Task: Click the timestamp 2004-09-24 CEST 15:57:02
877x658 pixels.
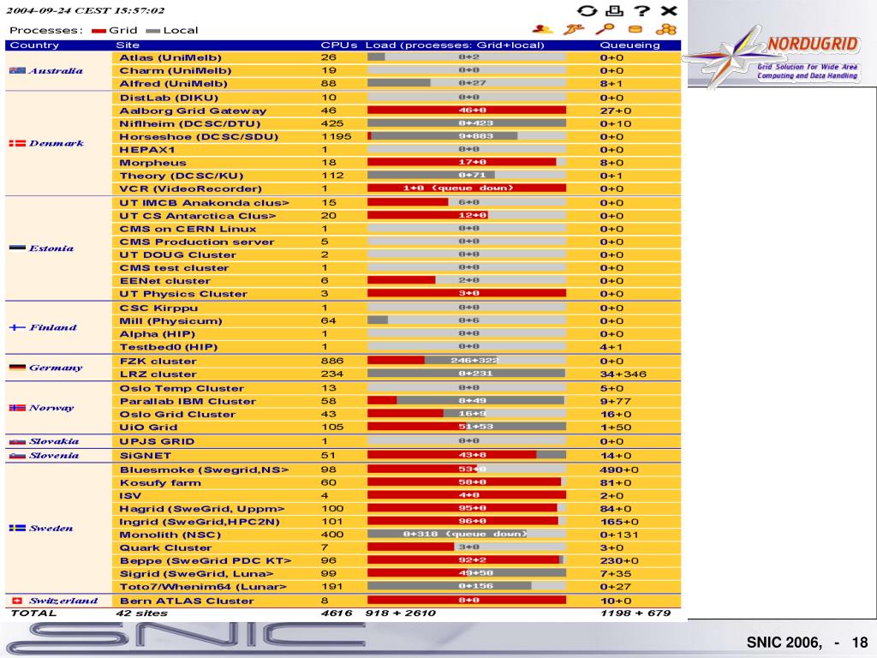Action: click(x=86, y=10)
